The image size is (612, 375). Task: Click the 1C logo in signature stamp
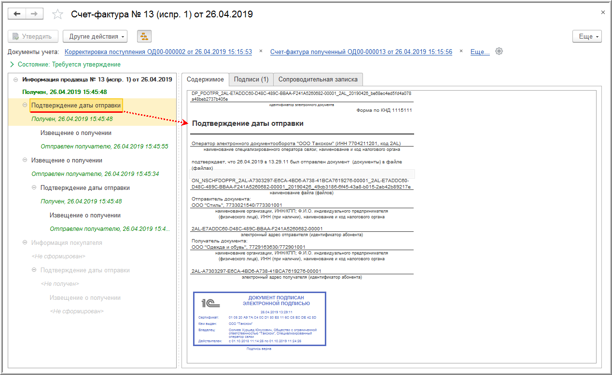[211, 303]
